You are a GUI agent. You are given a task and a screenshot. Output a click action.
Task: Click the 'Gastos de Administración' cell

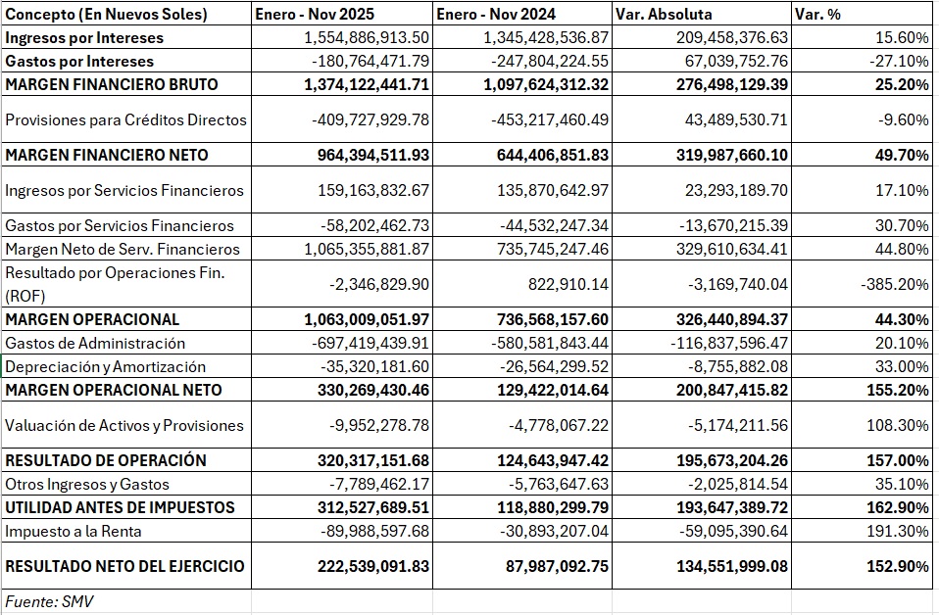tap(126, 343)
